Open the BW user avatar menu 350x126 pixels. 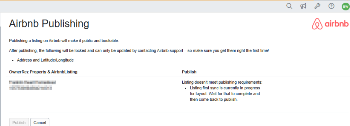345,6
